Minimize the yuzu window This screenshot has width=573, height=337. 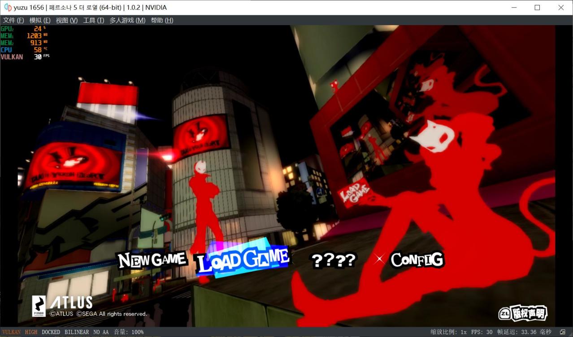pos(513,8)
